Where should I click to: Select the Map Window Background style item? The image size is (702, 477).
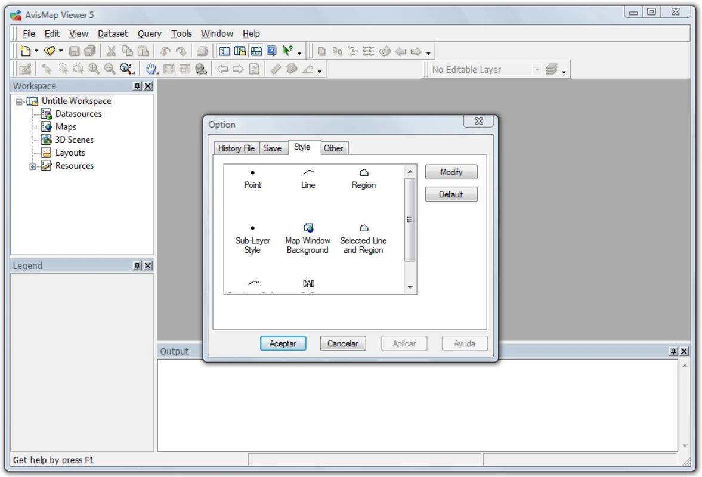coord(308,239)
